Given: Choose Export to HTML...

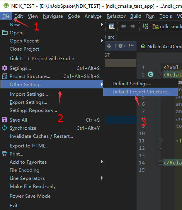Looking at the screenshot, I should pos(29,146).
